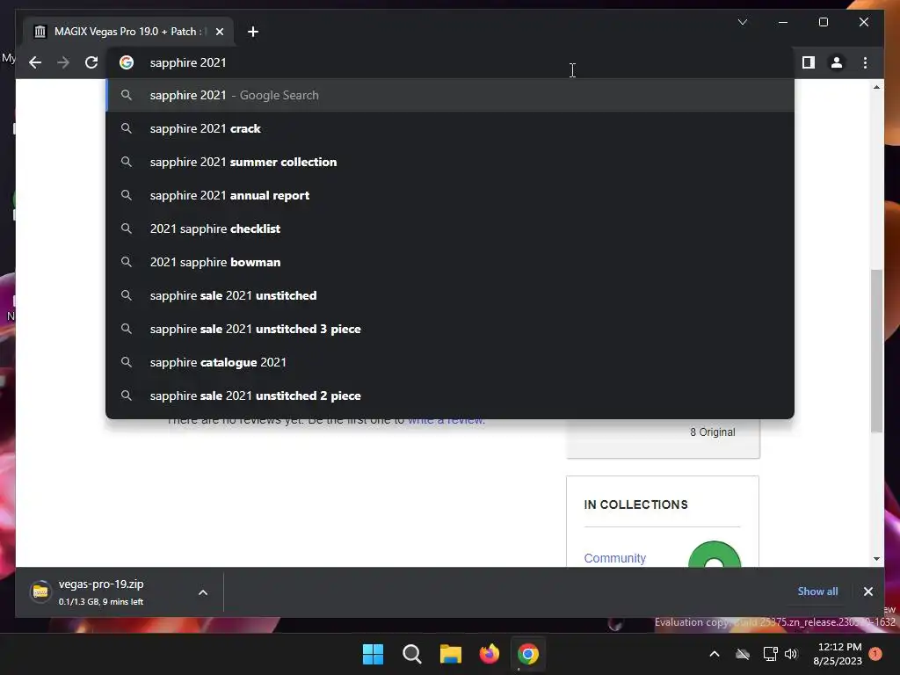
Task: Select 'sapphire sale 2021 unstitched' suggestion
Action: click(x=450, y=295)
